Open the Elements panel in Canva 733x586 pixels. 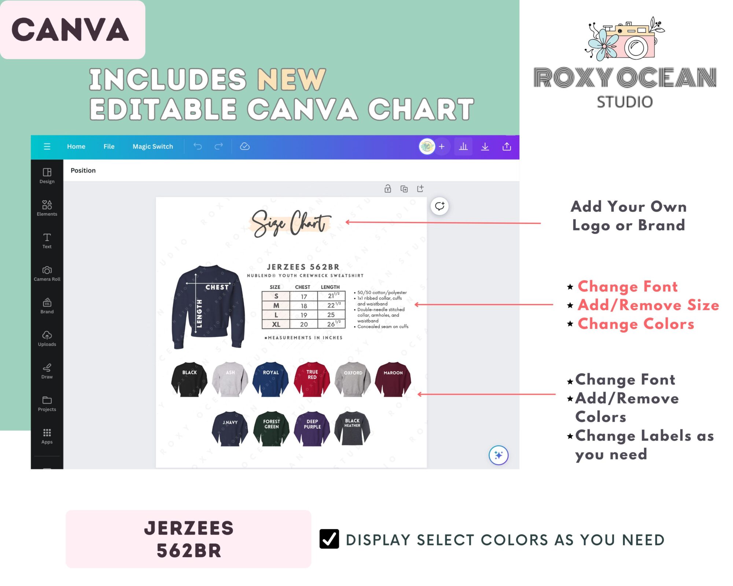[46, 208]
